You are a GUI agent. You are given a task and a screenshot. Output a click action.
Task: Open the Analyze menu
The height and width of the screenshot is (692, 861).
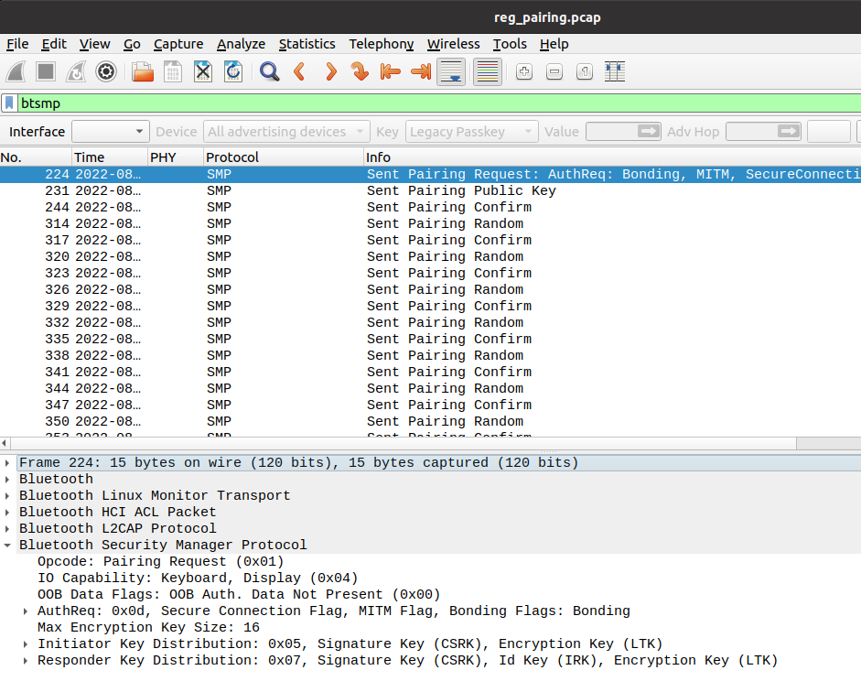tap(241, 44)
